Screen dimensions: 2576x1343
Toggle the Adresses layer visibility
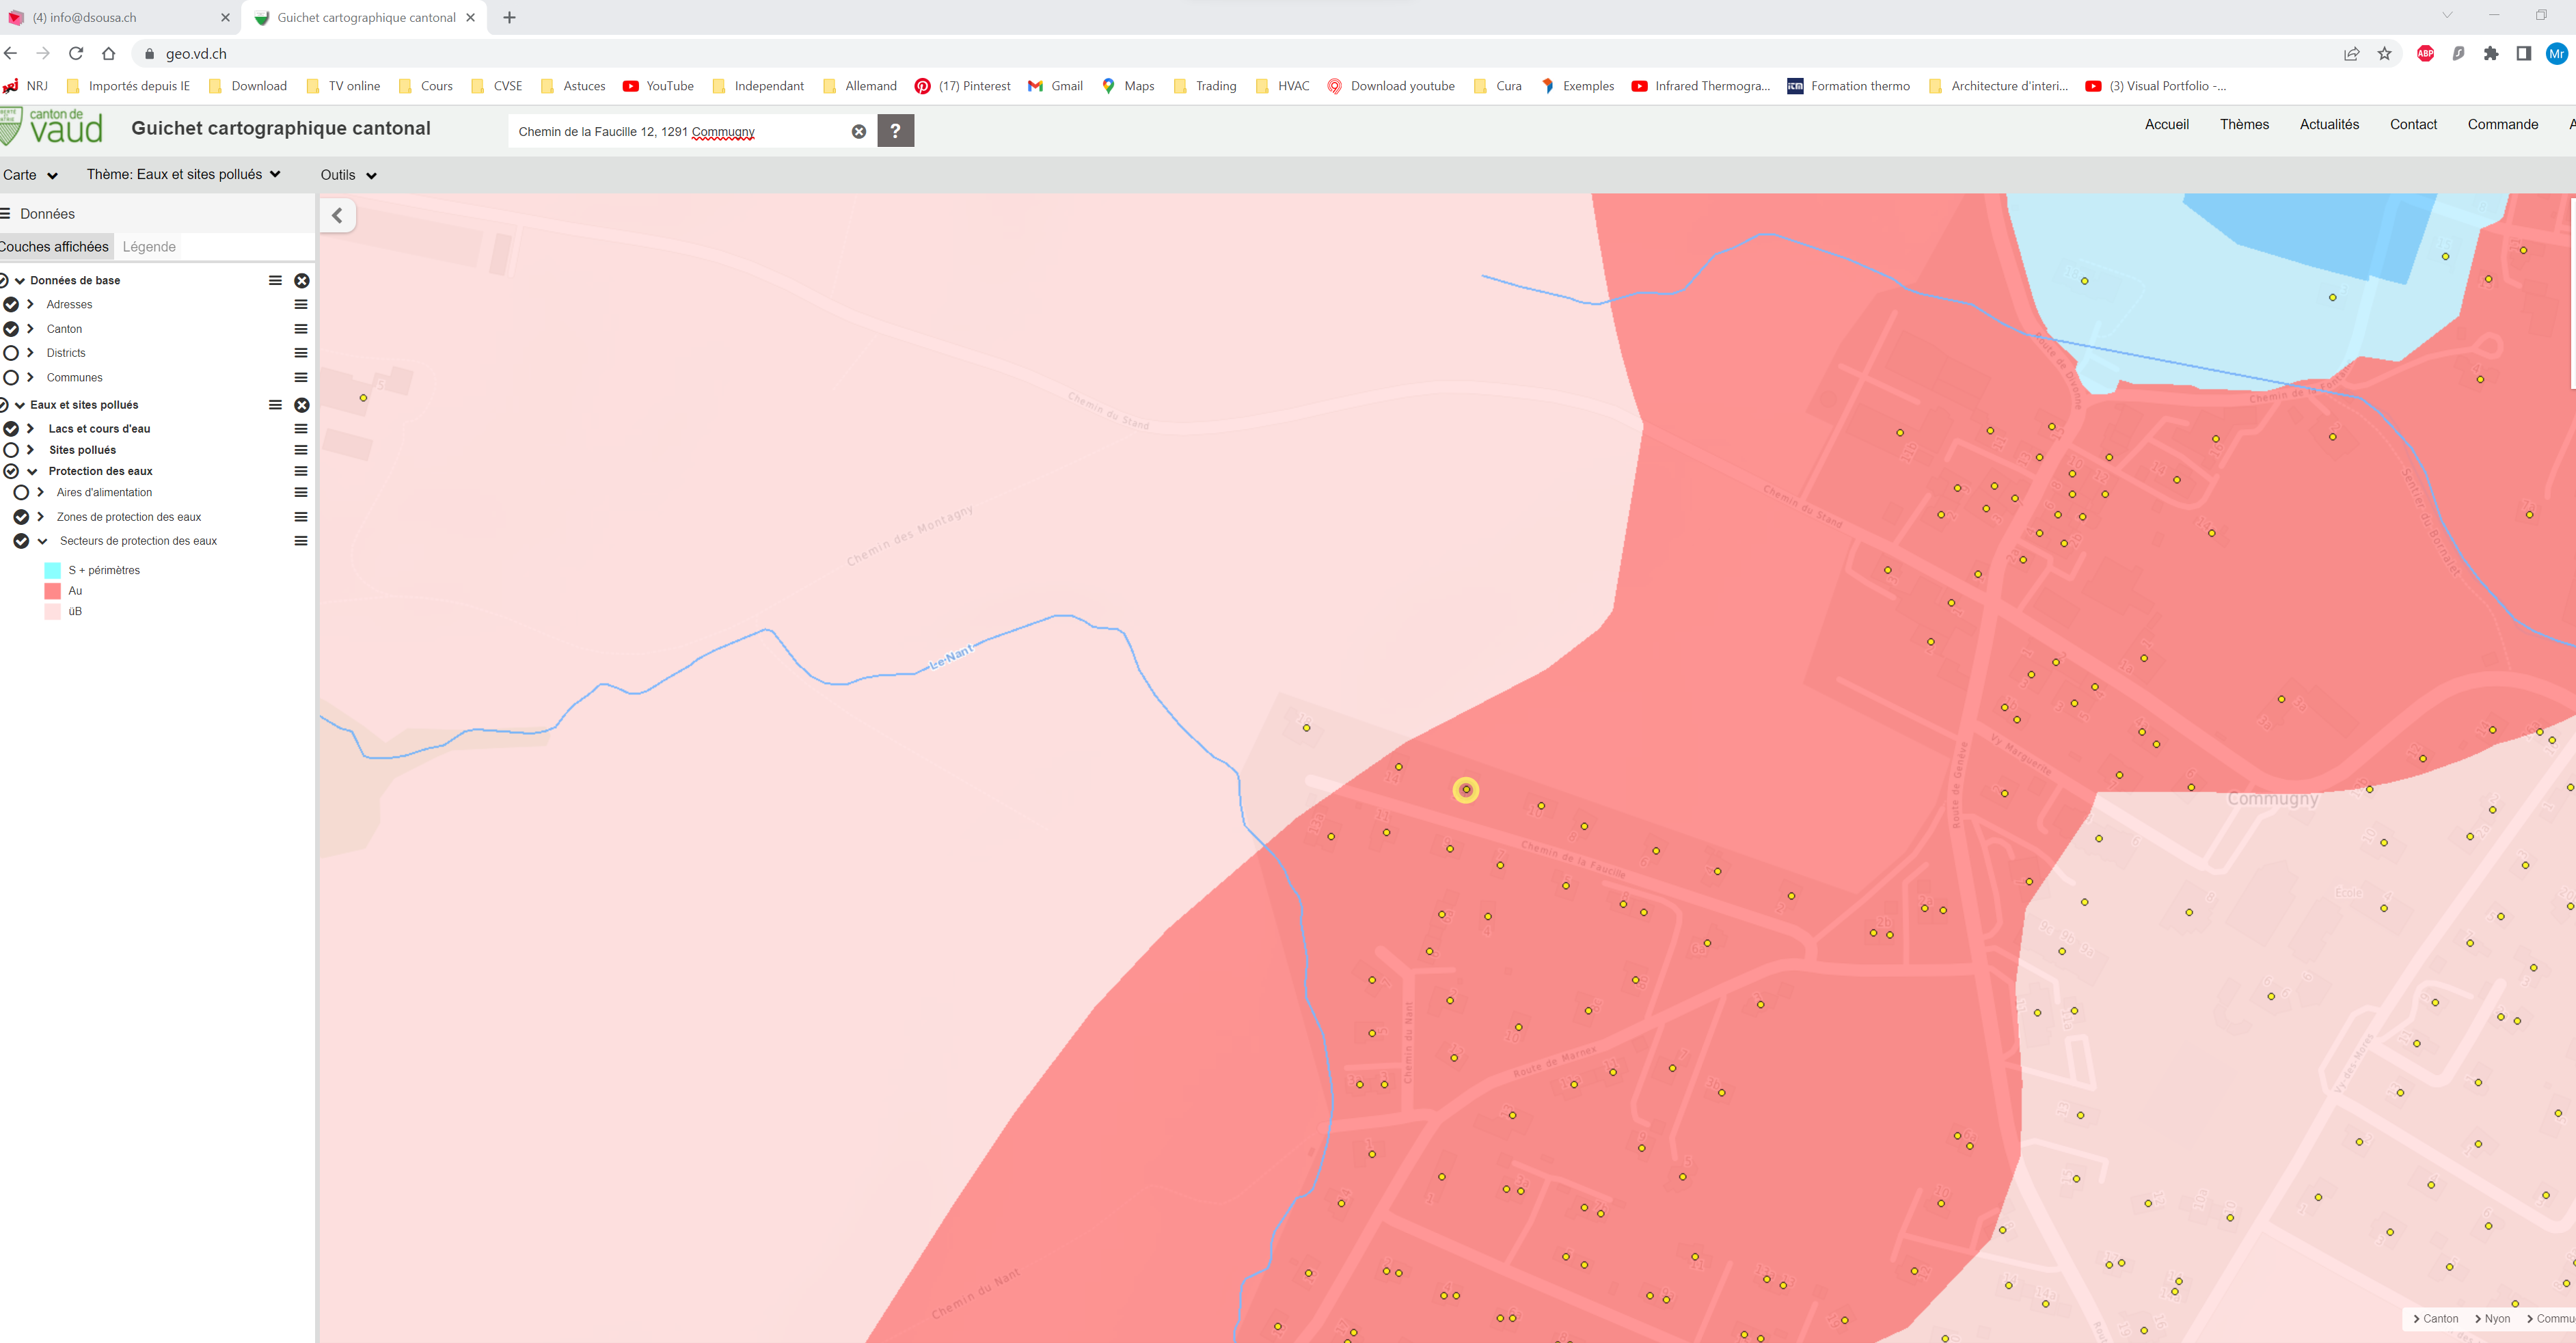click(x=11, y=304)
